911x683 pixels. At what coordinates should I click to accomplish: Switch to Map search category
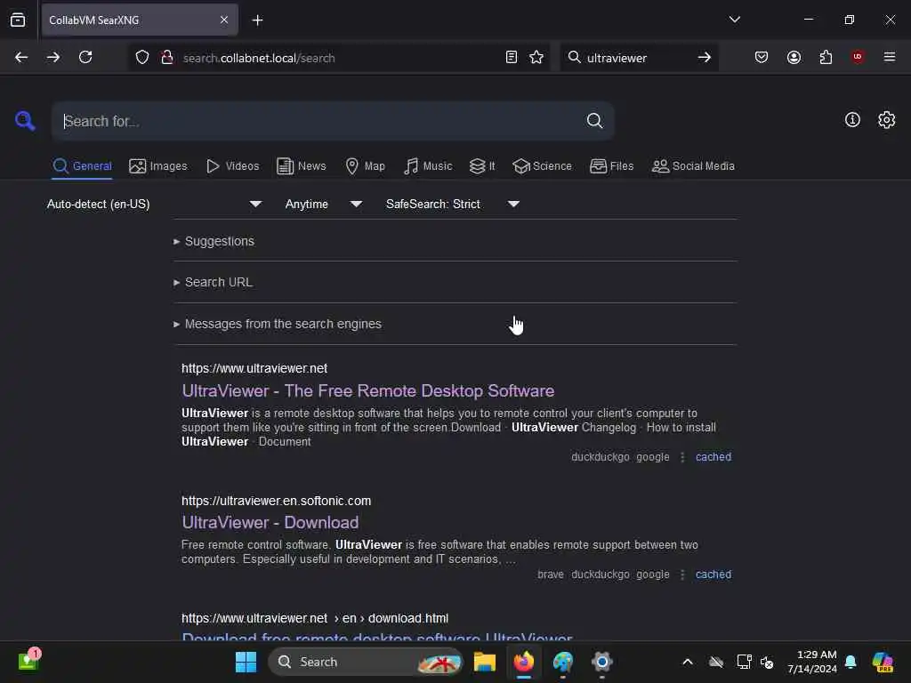pos(365,166)
